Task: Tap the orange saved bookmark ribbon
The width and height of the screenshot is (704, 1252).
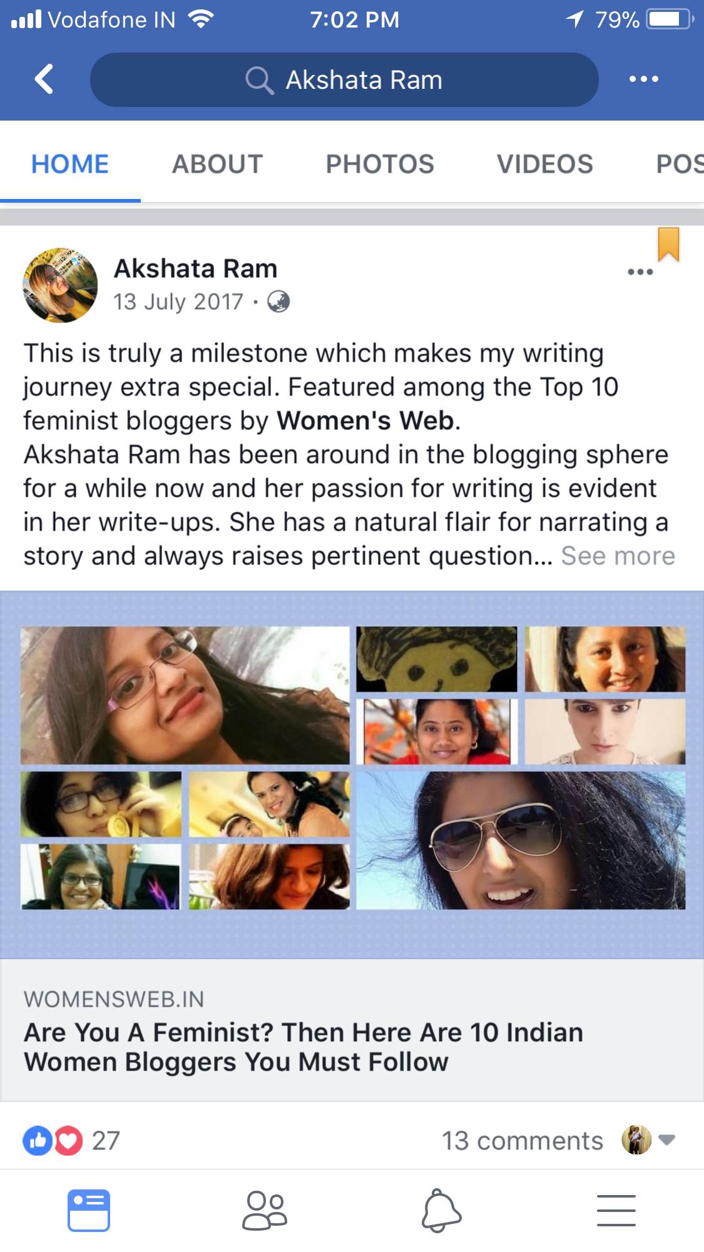Action: pyautogui.click(x=668, y=245)
